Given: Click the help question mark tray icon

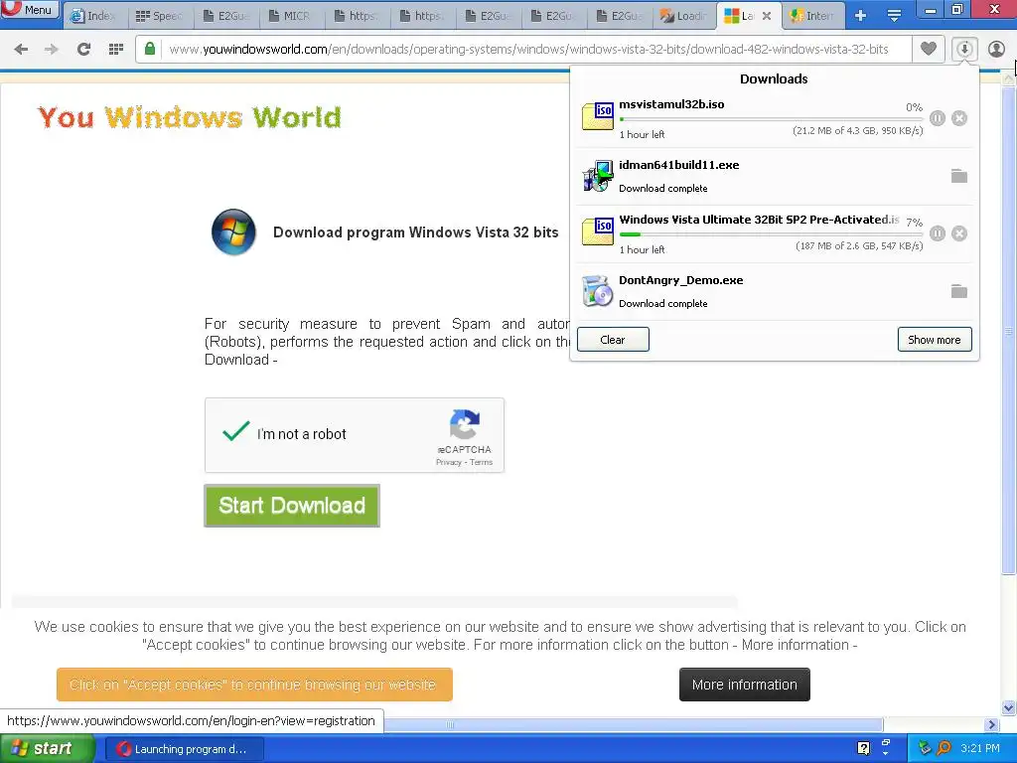Looking at the screenshot, I should point(863,749).
